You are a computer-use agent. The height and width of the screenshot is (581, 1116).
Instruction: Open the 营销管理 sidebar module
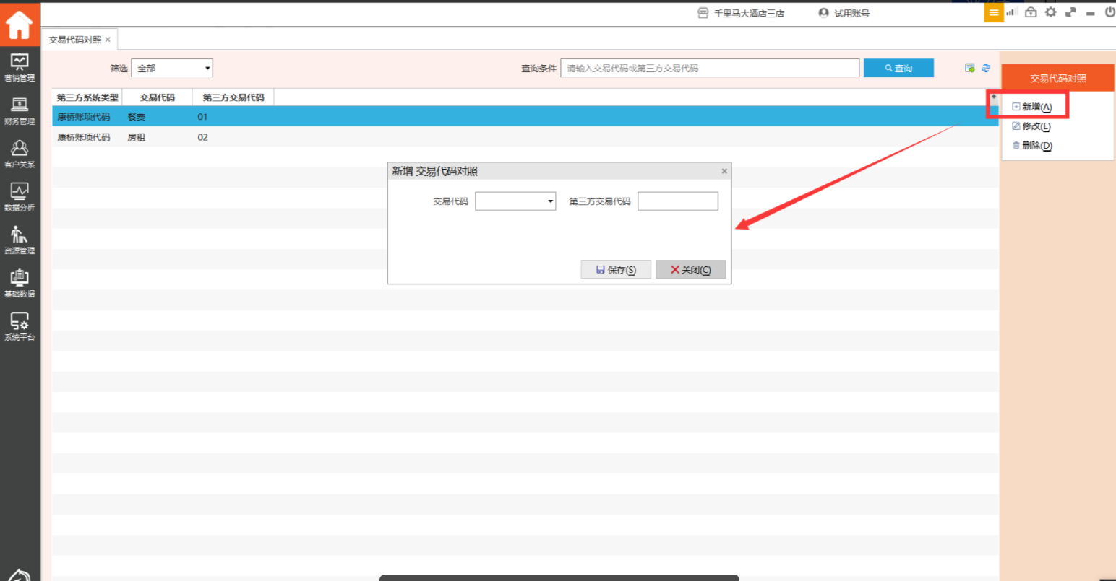click(20, 67)
